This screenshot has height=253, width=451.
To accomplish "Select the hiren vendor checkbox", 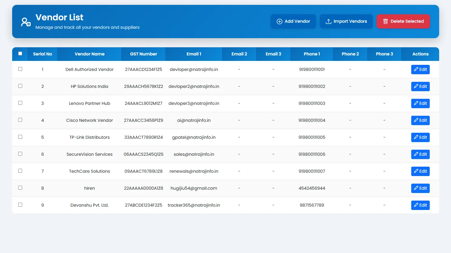I will click(20, 188).
